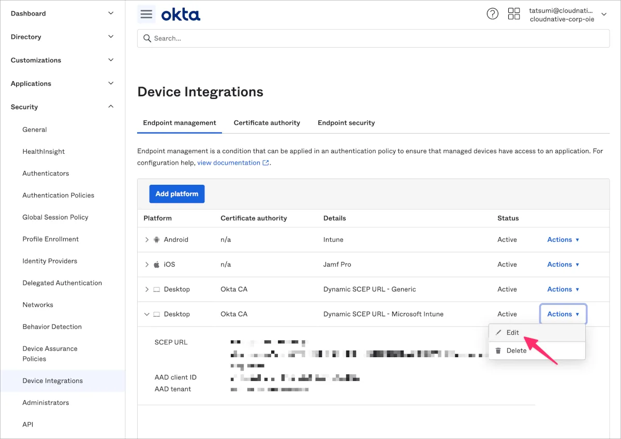Viewport: 621px width, 439px height.
Task: Click the Search input field
Action: 373,38
